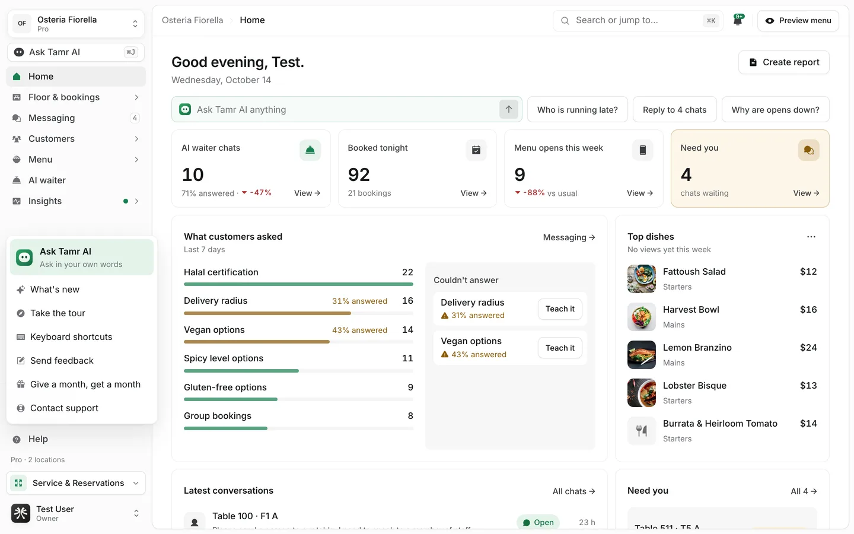Open the Test User account menu

pos(76,513)
